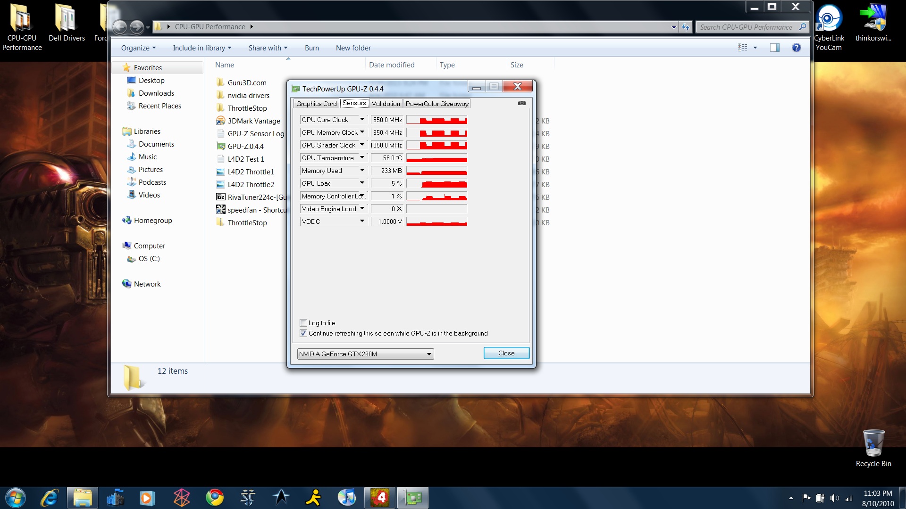Open the VDDC sensor dropdown
The image size is (906, 509).
tap(362, 222)
